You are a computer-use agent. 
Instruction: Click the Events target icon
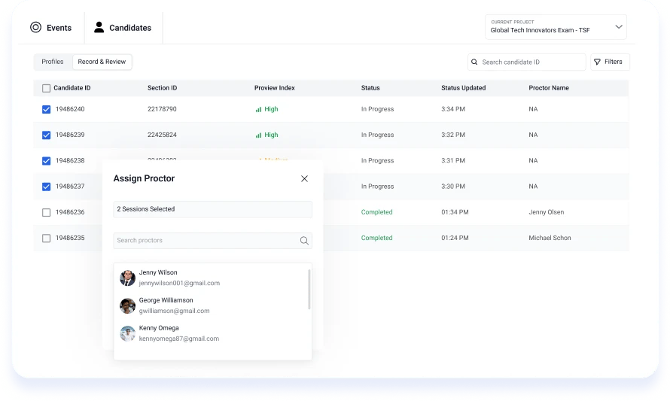pos(36,27)
